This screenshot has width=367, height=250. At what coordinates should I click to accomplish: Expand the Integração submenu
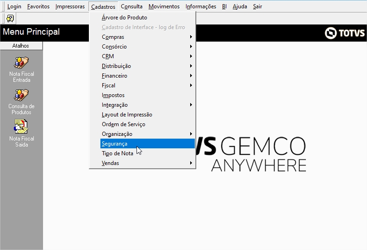148,105
